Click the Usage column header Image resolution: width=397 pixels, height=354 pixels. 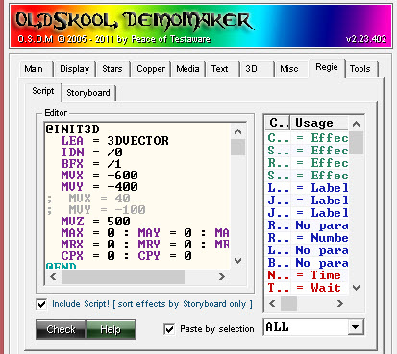pos(319,123)
